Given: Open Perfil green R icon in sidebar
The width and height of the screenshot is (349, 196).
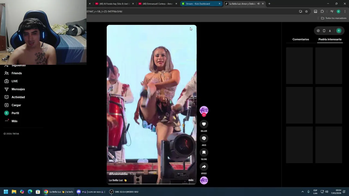Looking at the screenshot, I should 7,113.
